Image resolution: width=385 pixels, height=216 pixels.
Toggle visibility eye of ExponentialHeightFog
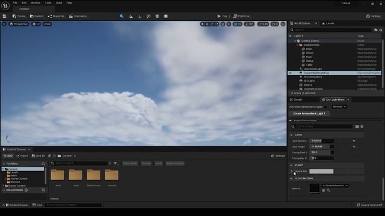click(x=290, y=73)
